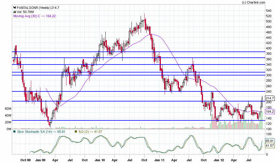
Task: Click the 41.57 stochastic %D value tag
Action: 270,146
